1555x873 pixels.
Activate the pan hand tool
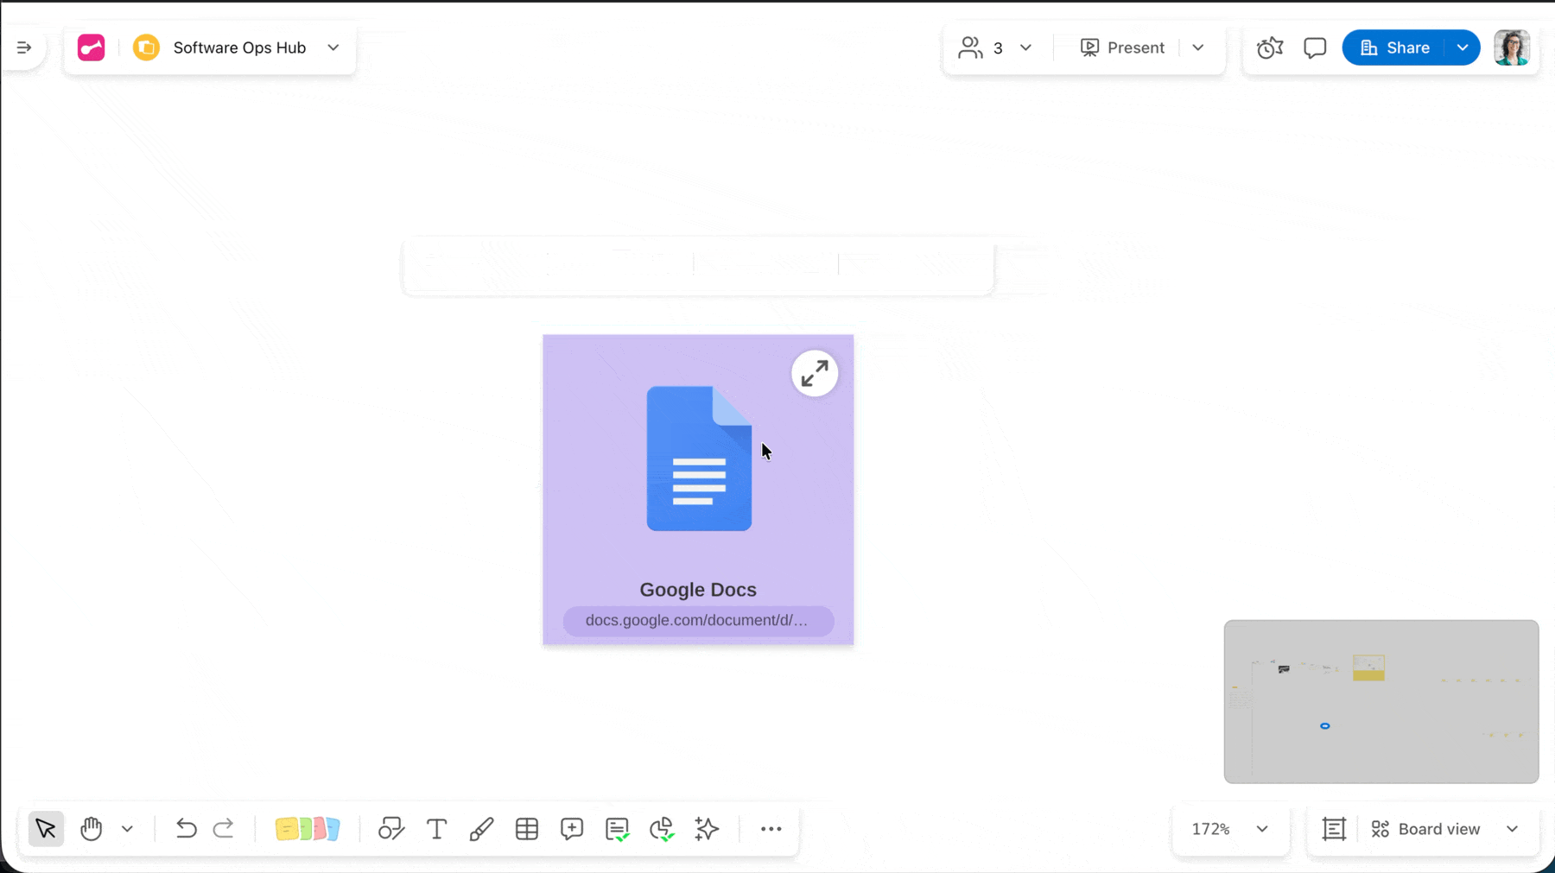click(92, 828)
